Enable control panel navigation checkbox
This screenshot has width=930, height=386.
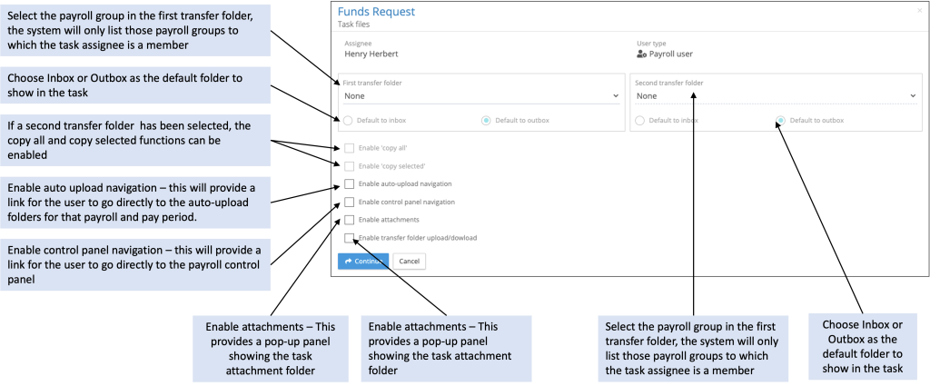(x=350, y=202)
